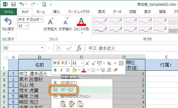Click the Undo arrow in quick access toolbar
The image size is (178, 108).
tap(22, 4)
